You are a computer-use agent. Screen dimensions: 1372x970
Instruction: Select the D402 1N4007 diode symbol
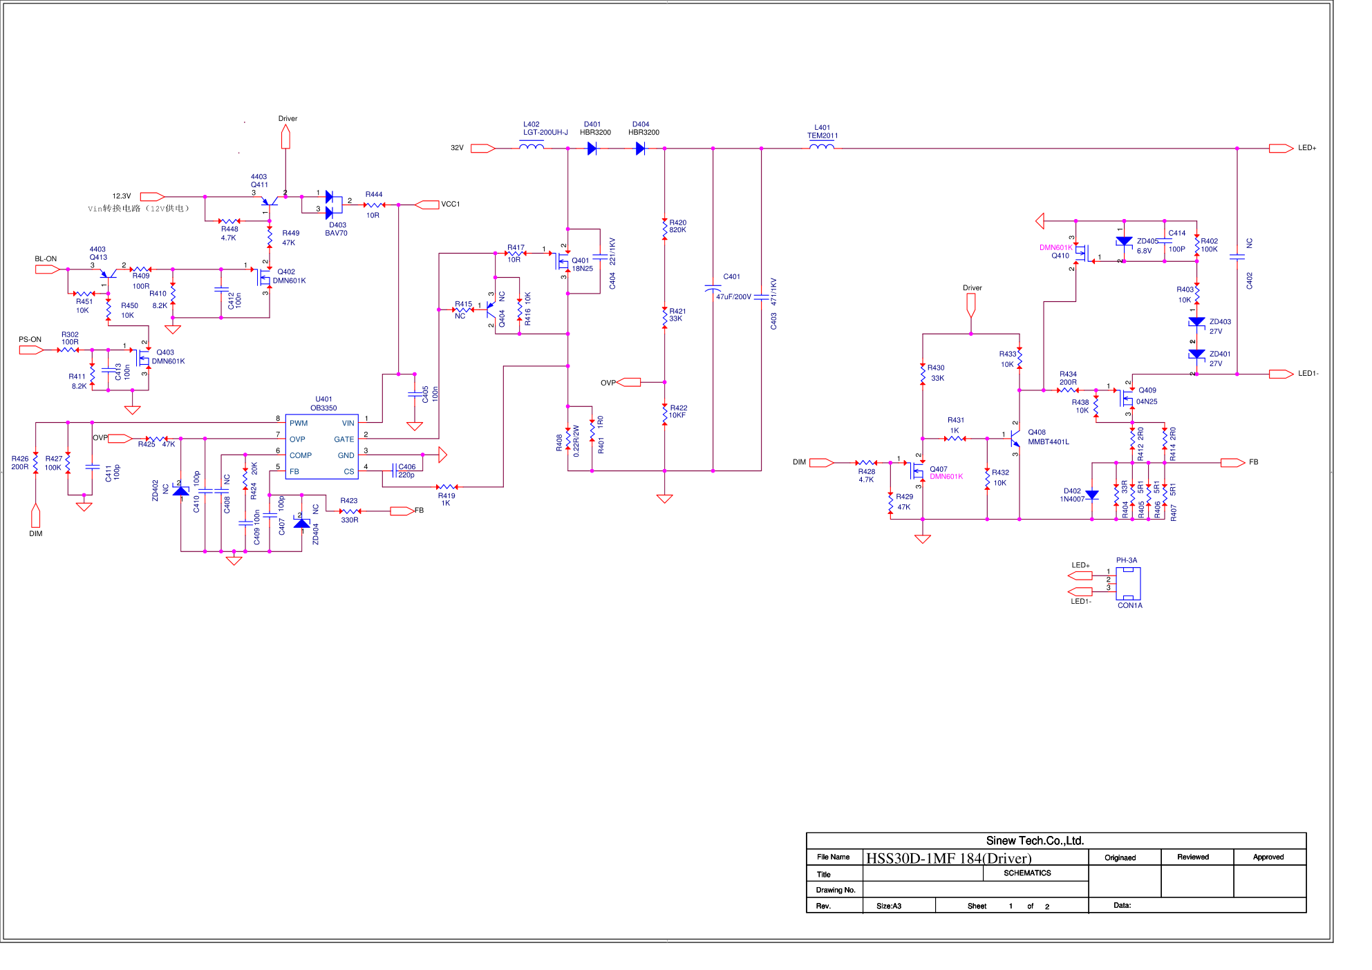point(1092,495)
